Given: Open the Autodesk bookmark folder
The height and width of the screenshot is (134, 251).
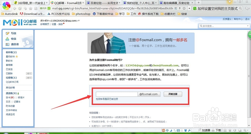Looking at the screenshot, I should [x=10, y=14].
